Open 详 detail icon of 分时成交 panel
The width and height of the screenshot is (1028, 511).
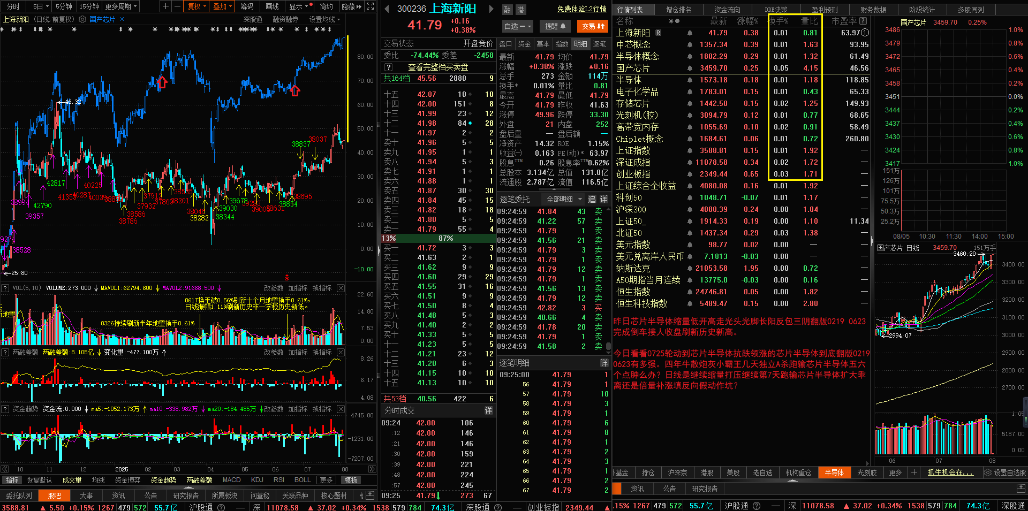tap(488, 410)
